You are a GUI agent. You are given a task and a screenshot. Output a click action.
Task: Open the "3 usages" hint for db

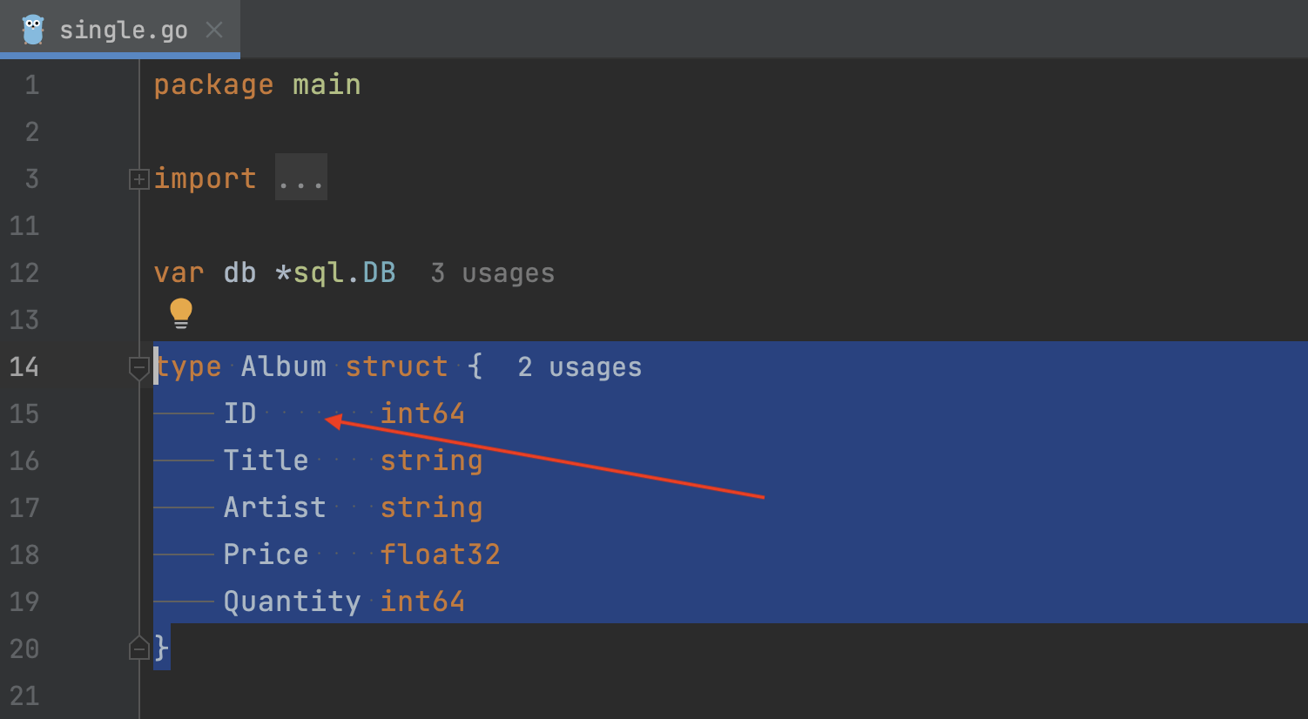coord(492,273)
